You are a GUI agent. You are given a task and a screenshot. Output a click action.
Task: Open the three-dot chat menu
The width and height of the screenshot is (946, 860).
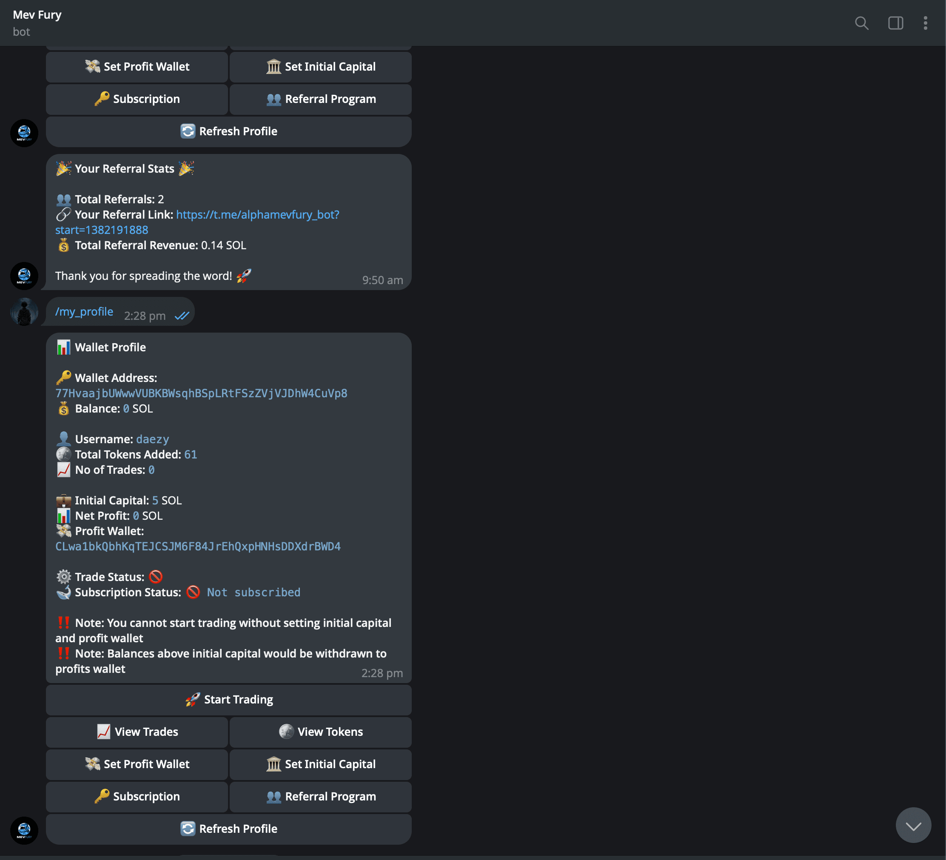tap(925, 23)
